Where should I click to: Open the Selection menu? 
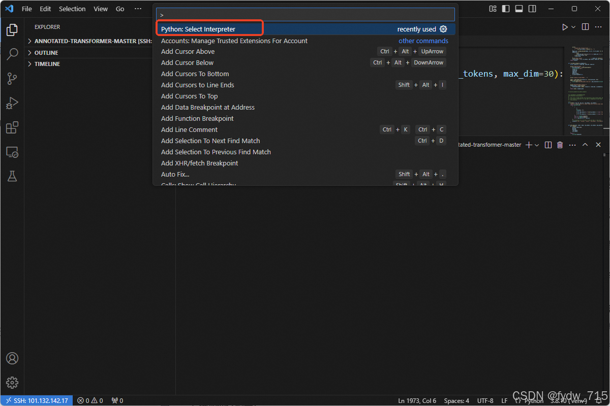pyautogui.click(x=72, y=9)
